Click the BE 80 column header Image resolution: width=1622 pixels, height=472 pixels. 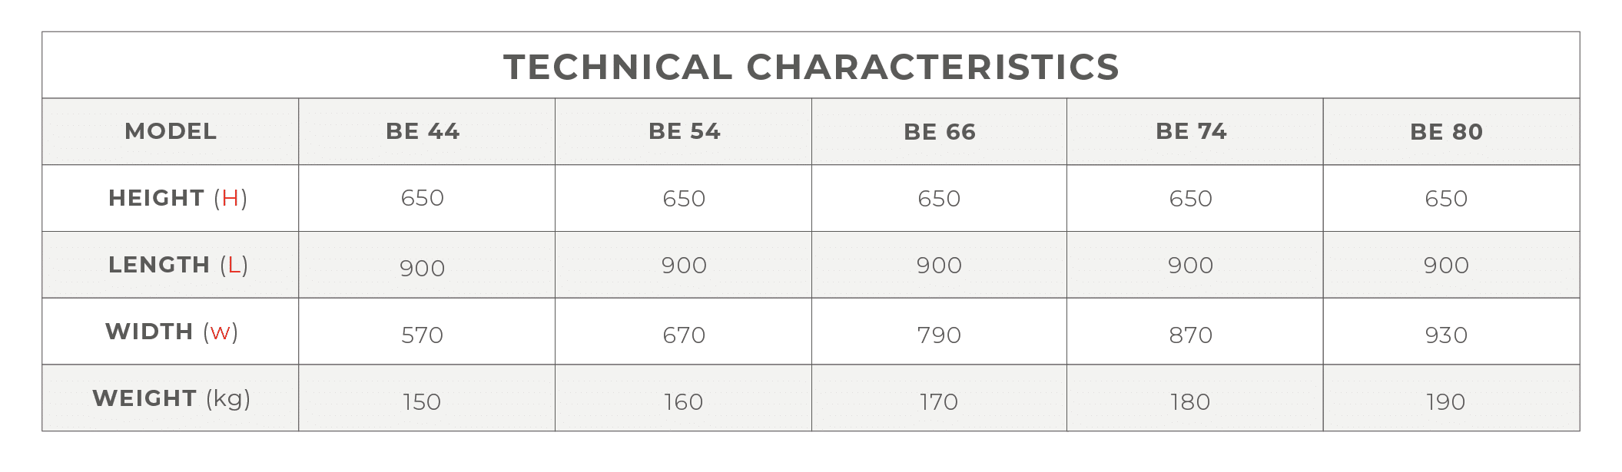coord(1446,132)
